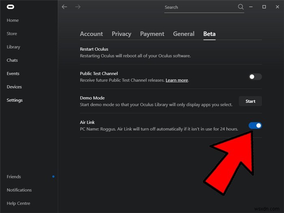Turn off the Air Link toggle

coord(255,125)
